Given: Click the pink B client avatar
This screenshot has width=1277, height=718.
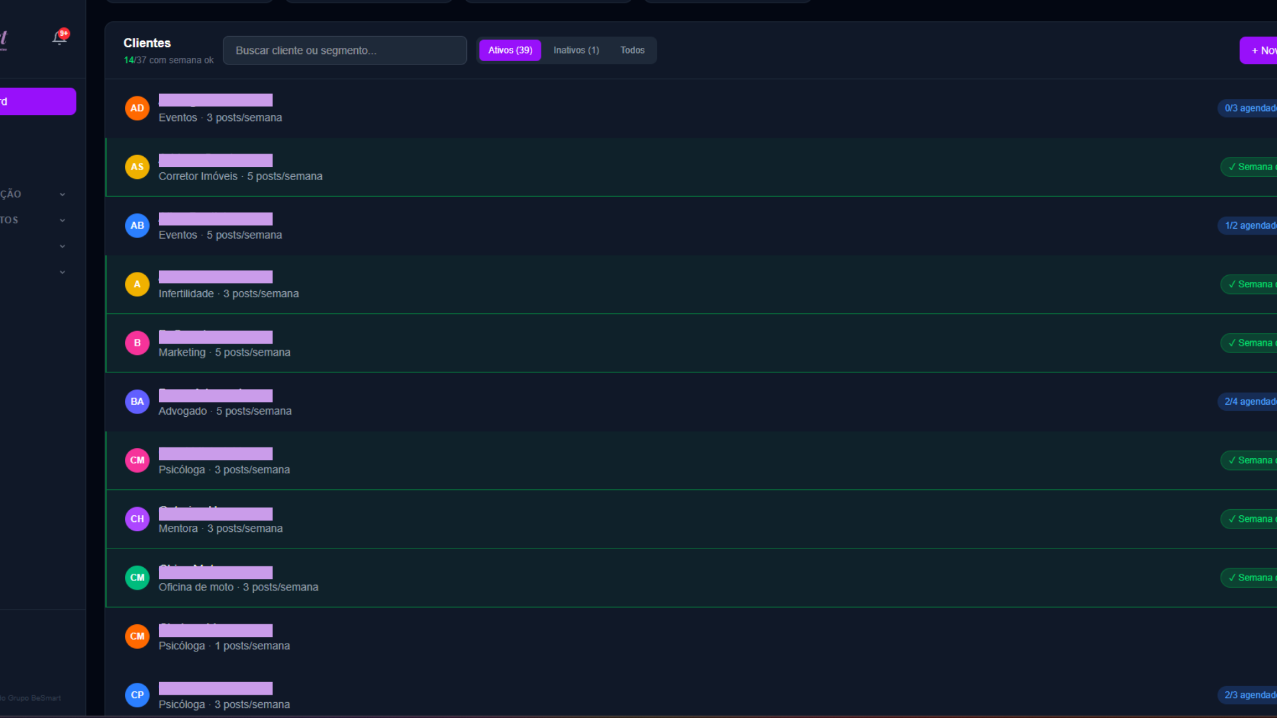Looking at the screenshot, I should click(137, 343).
